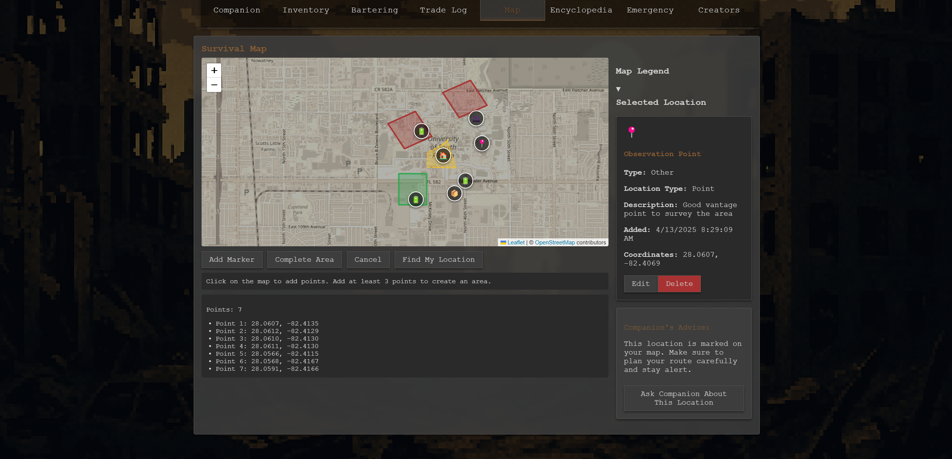Open the OpenStreetMap attribution link
The height and width of the screenshot is (459, 952).
tap(555, 243)
